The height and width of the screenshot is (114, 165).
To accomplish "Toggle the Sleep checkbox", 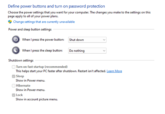I will tap(14, 76).
